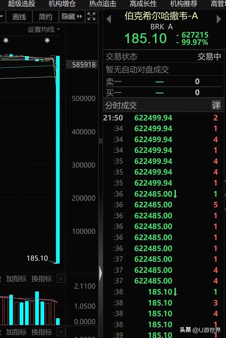The height and width of the screenshot is (338, 226).
Task: Click the -627215 price change value
Action: 192,35
